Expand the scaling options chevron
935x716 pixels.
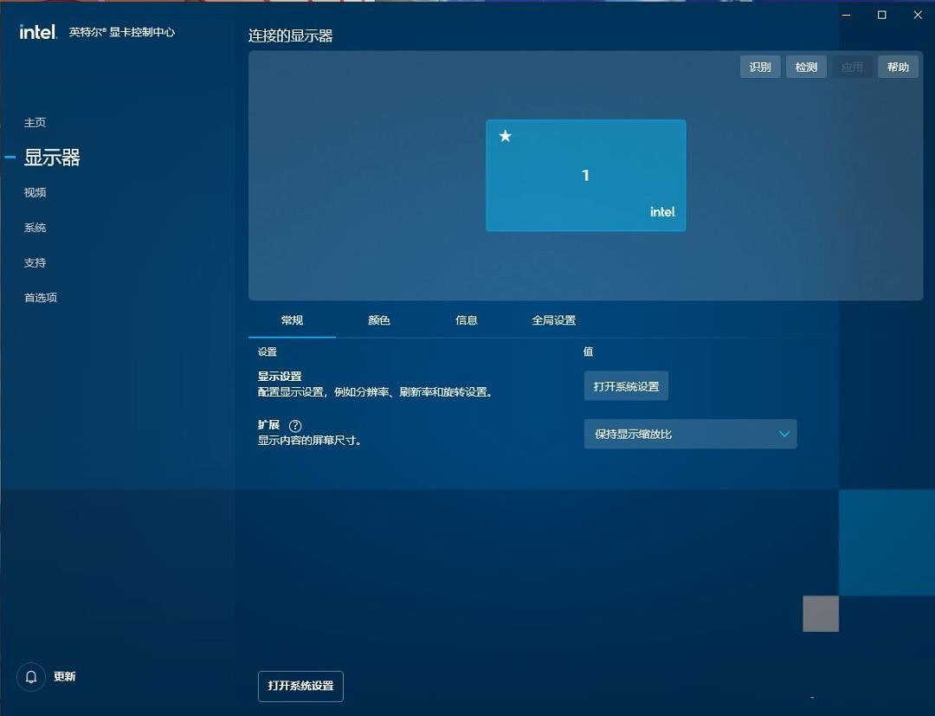(783, 434)
